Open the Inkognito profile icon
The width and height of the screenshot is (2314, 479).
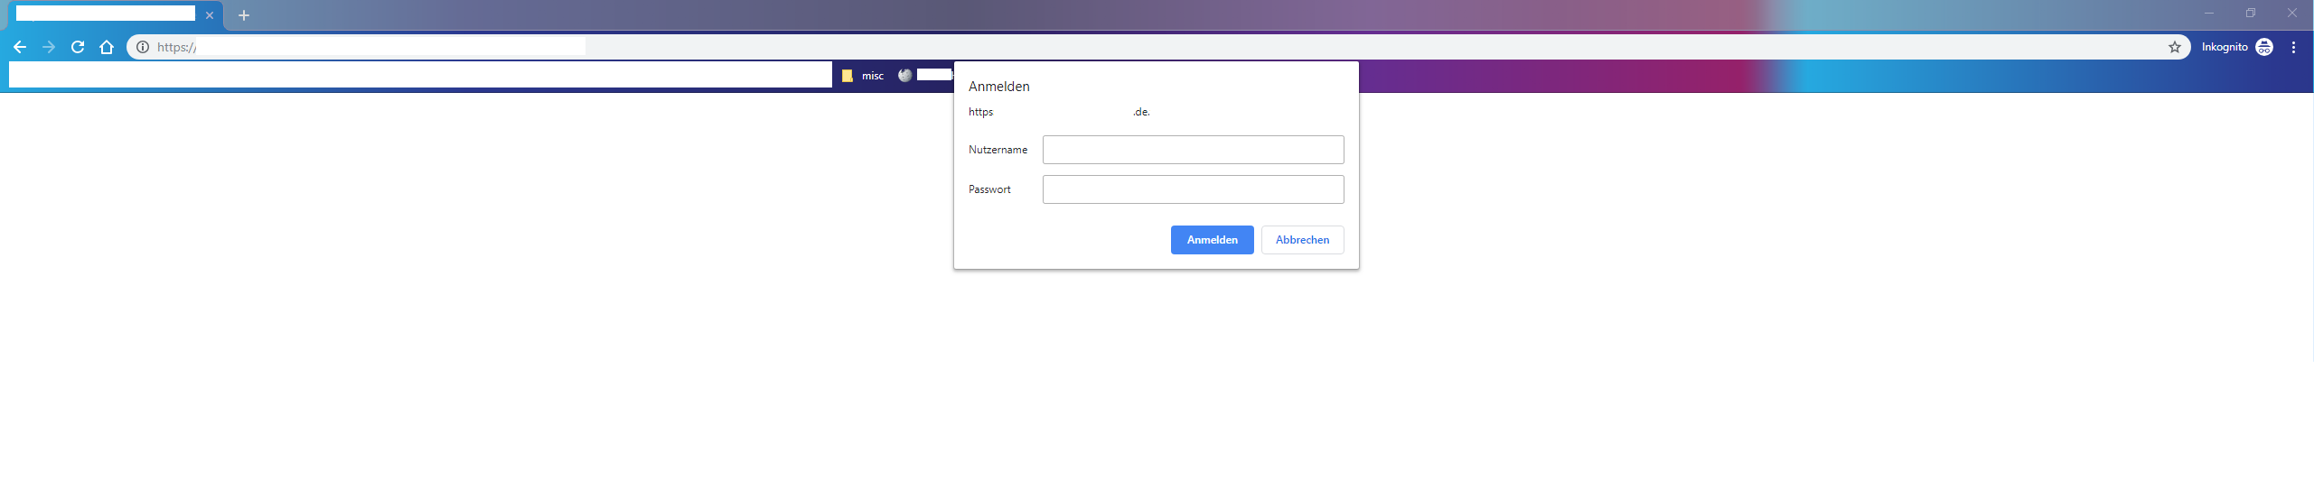pyautogui.click(x=2264, y=47)
